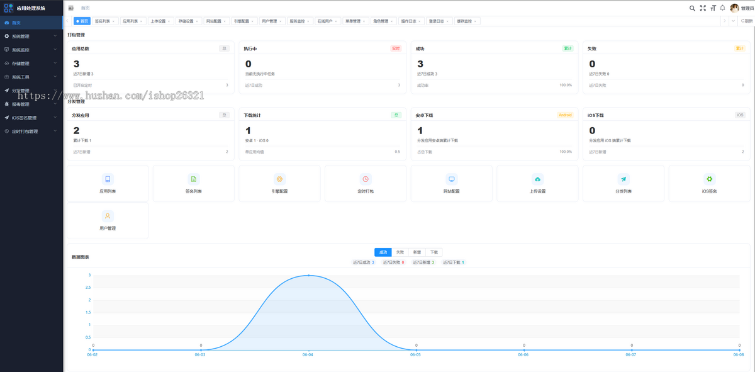Switch to the 签名列表 tab

coord(105,21)
